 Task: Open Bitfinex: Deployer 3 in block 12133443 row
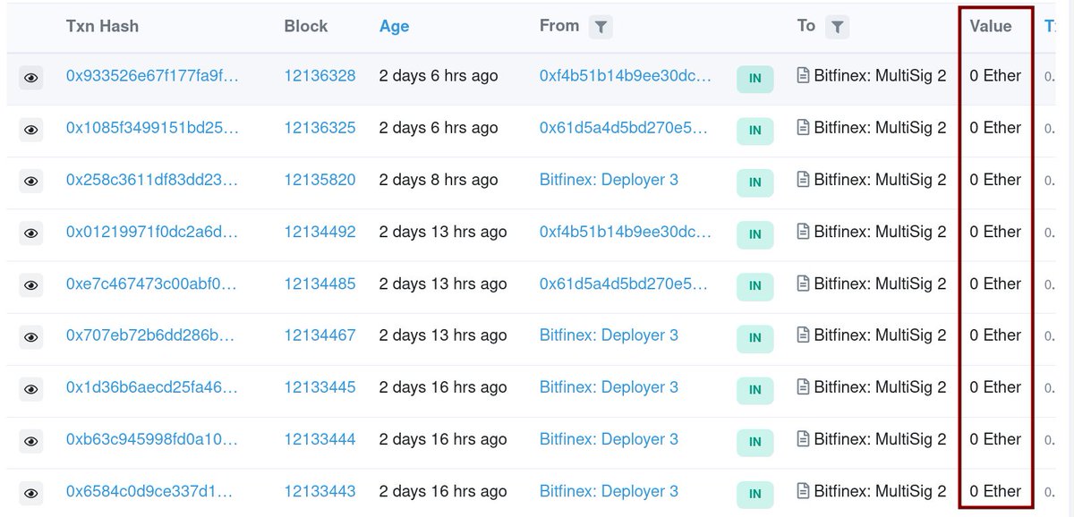click(609, 491)
